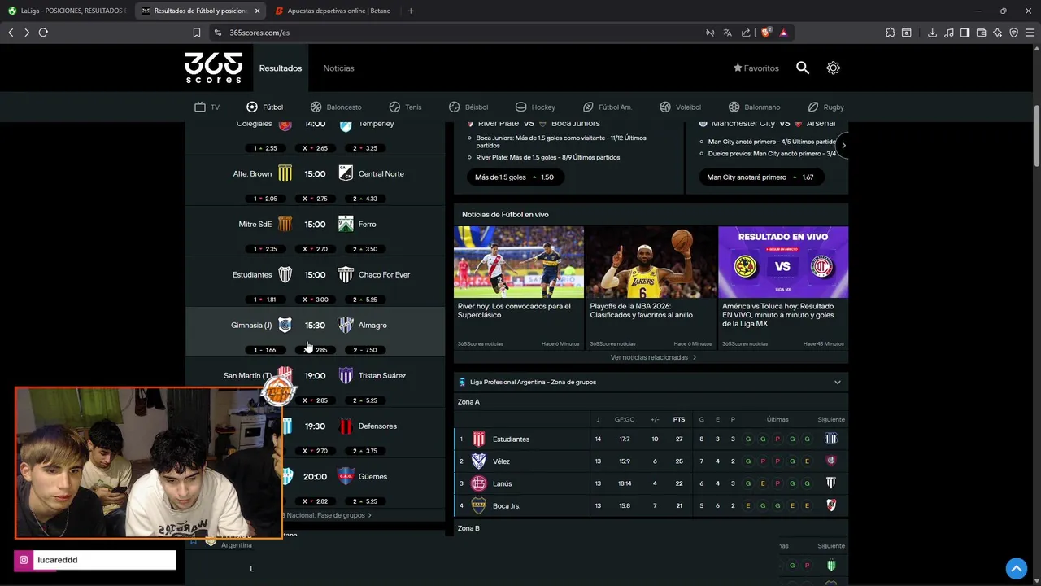Viewport: 1041px width, 586px height.
Task: Switch to the Noticias tab
Action: point(338,68)
